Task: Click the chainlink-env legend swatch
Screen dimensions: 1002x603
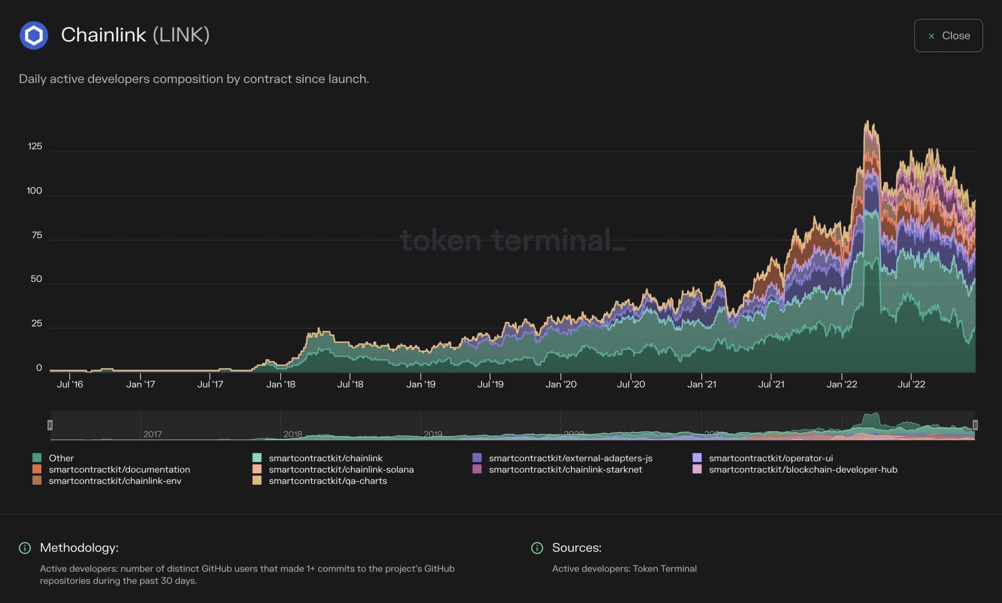Action: [37, 480]
